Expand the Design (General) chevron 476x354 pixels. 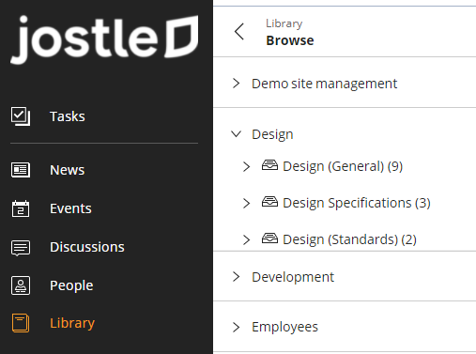coord(247,166)
